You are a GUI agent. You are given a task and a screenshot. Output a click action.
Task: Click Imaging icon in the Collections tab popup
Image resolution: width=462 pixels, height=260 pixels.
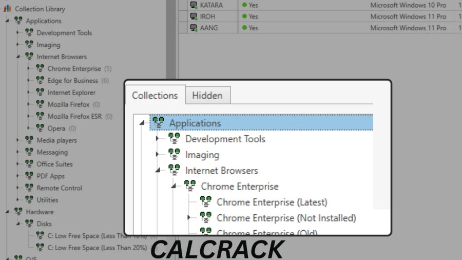point(174,154)
